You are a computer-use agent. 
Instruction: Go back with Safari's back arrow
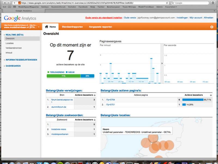pyautogui.click(x=5, y=3)
